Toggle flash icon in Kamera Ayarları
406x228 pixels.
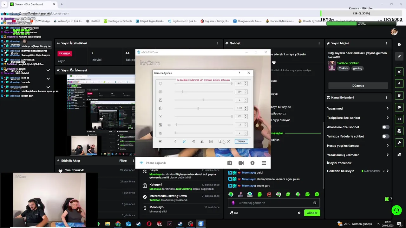[x=175, y=142]
